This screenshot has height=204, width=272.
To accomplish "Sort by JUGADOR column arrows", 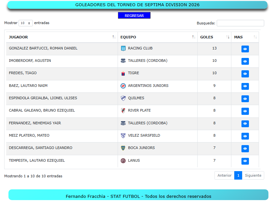I will click(x=114, y=37).
